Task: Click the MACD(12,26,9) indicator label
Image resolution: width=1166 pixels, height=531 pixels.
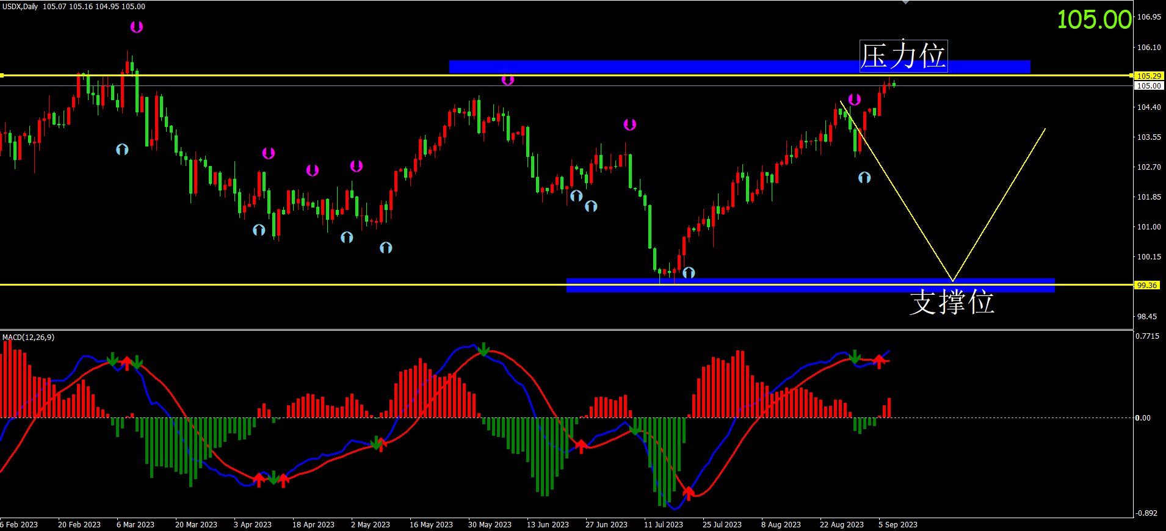Action: click(x=28, y=337)
